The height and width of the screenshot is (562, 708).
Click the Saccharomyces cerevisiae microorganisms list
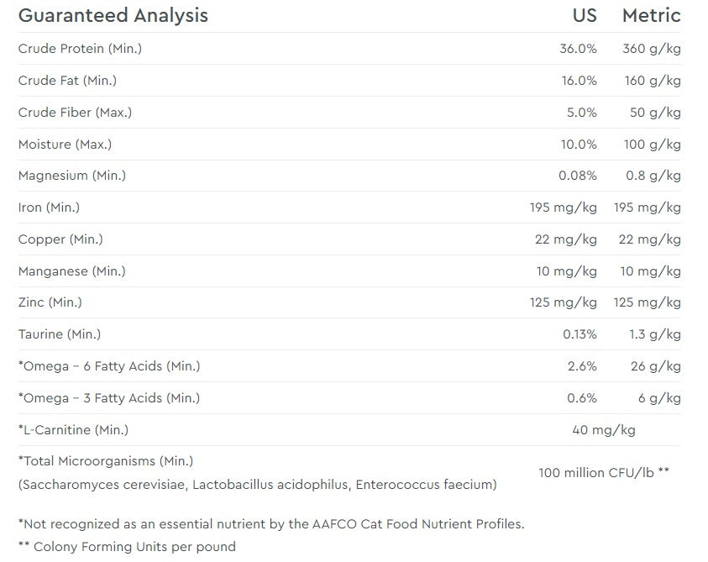(x=257, y=485)
